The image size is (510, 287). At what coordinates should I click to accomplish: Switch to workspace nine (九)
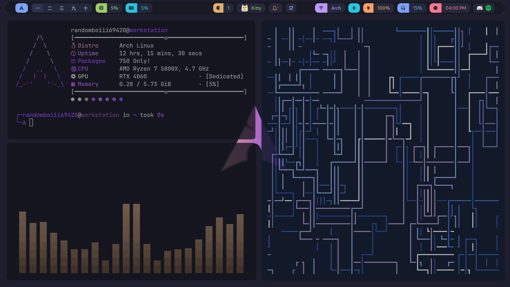point(74,8)
